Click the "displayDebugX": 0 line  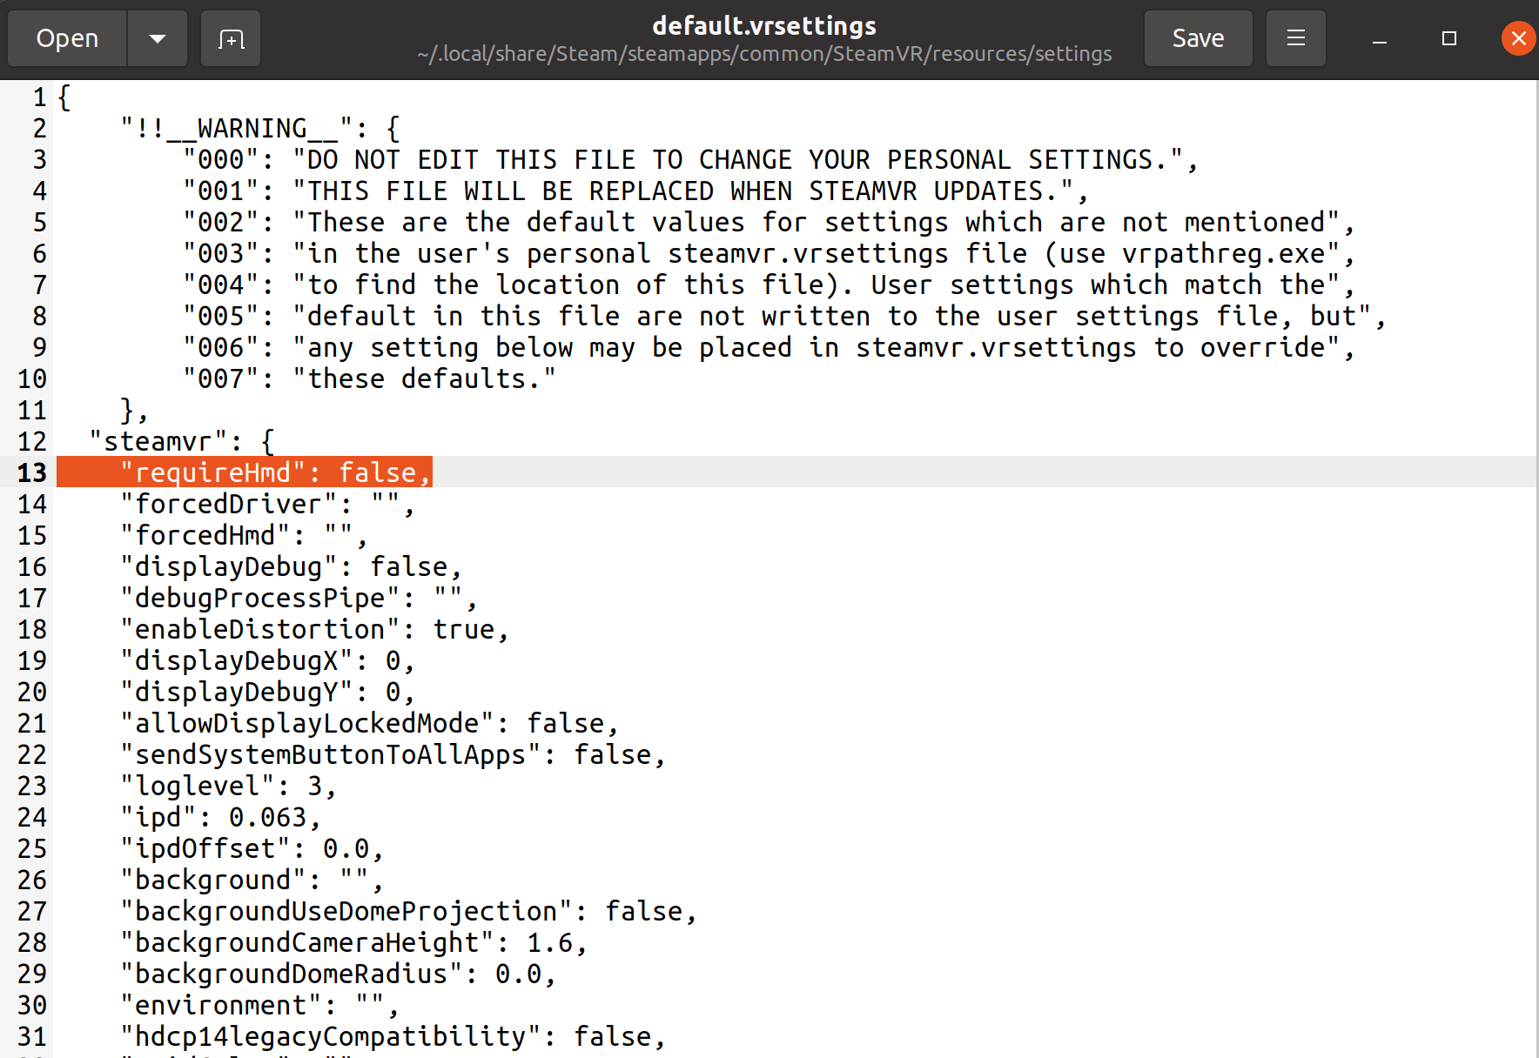pos(267,660)
